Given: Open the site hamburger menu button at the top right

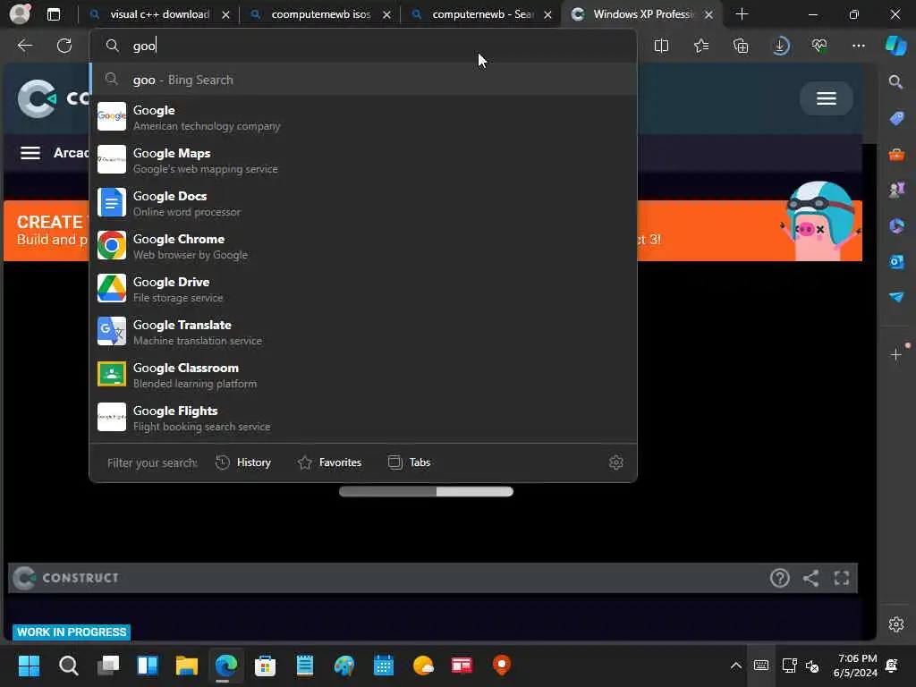Looking at the screenshot, I should tap(826, 98).
